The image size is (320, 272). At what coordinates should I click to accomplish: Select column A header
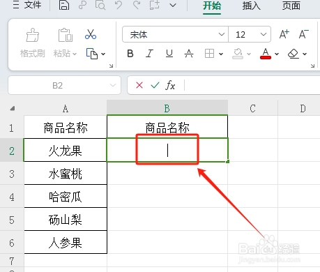point(66,108)
